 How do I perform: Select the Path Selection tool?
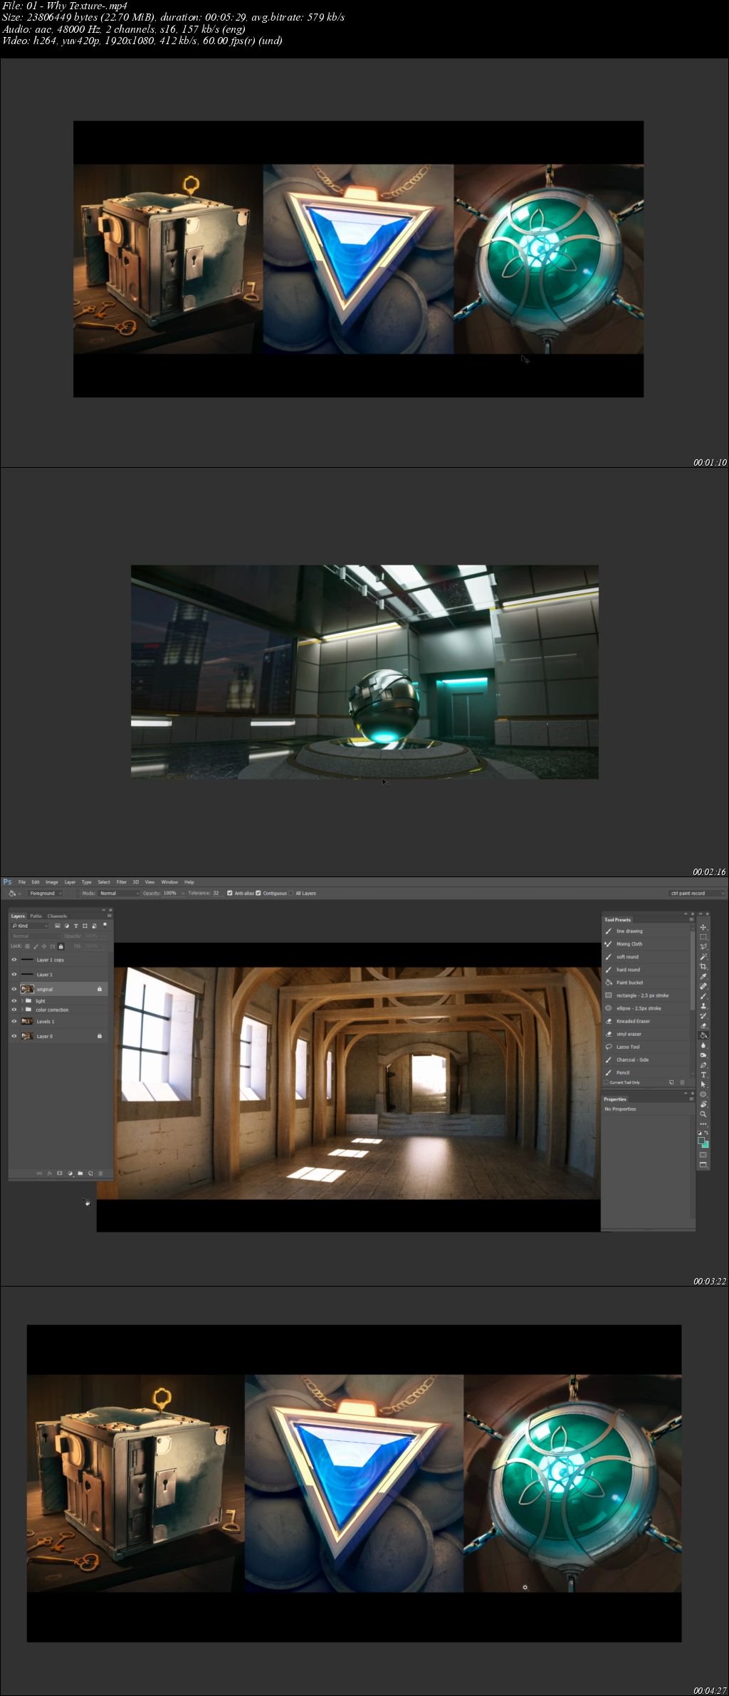(703, 1084)
